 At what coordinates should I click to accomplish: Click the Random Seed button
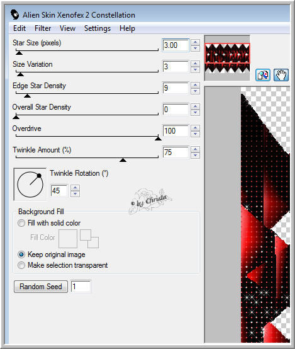[x=41, y=287]
